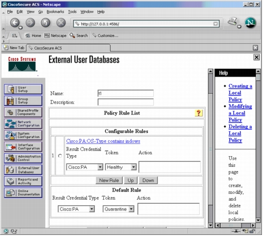Screen dimensions: 263x236
Task: Reload the page with the Reload button
Action: (x=46, y=23)
